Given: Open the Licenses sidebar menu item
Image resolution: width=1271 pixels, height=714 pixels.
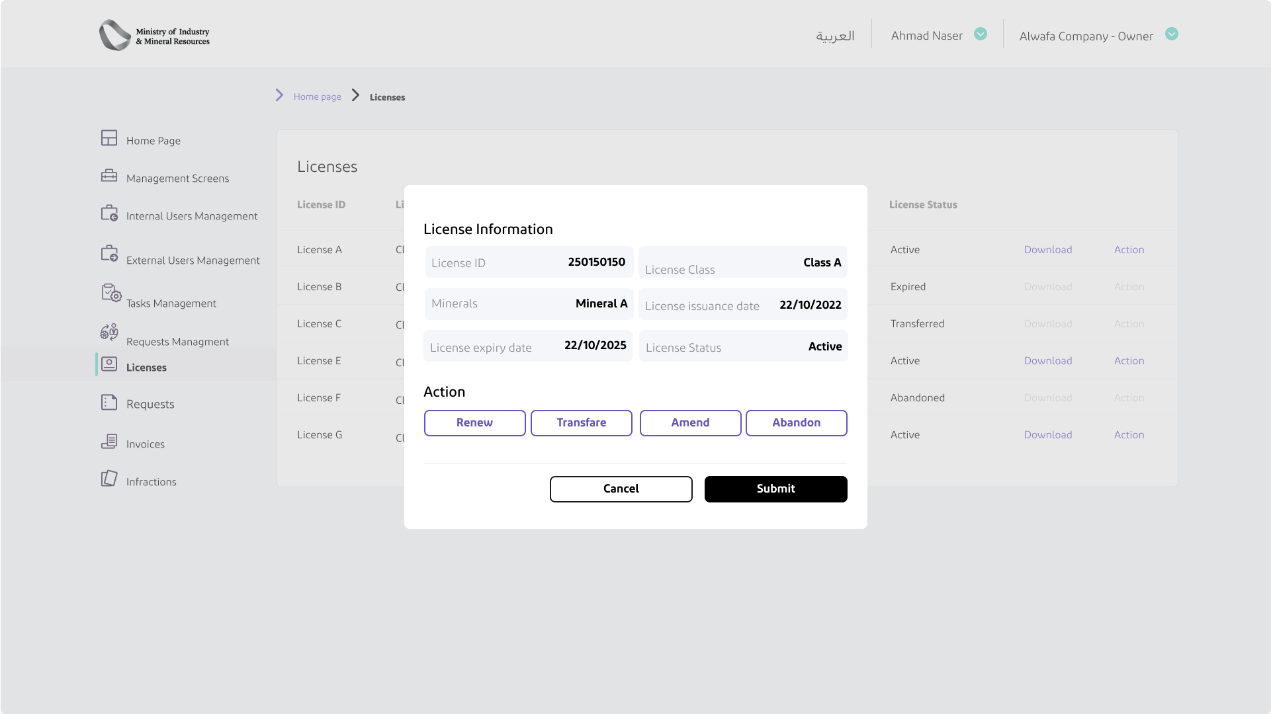Looking at the screenshot, I should pos(146,368).
